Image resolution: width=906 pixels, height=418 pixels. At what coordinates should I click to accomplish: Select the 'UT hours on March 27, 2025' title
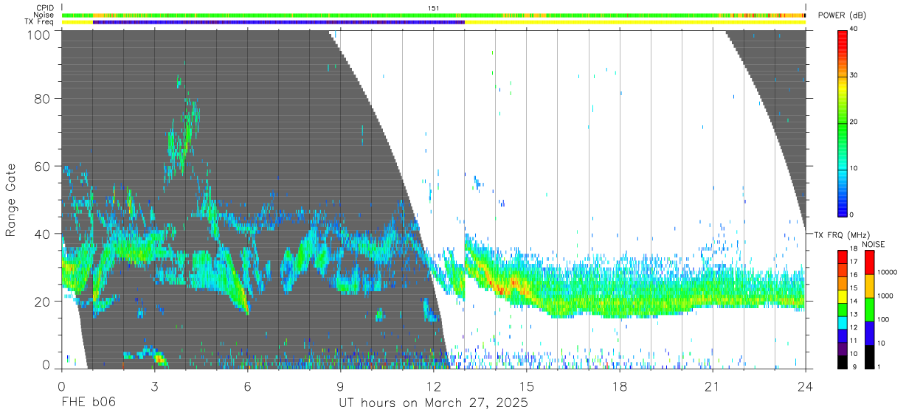[x=433, y=403]
